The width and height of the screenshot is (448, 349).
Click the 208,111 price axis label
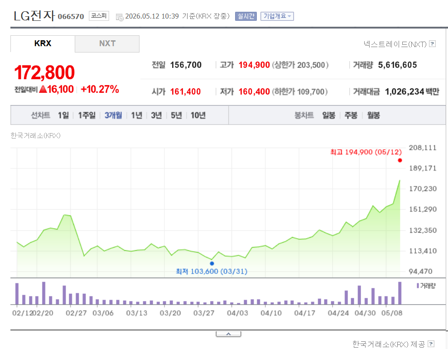pos(423,148)
